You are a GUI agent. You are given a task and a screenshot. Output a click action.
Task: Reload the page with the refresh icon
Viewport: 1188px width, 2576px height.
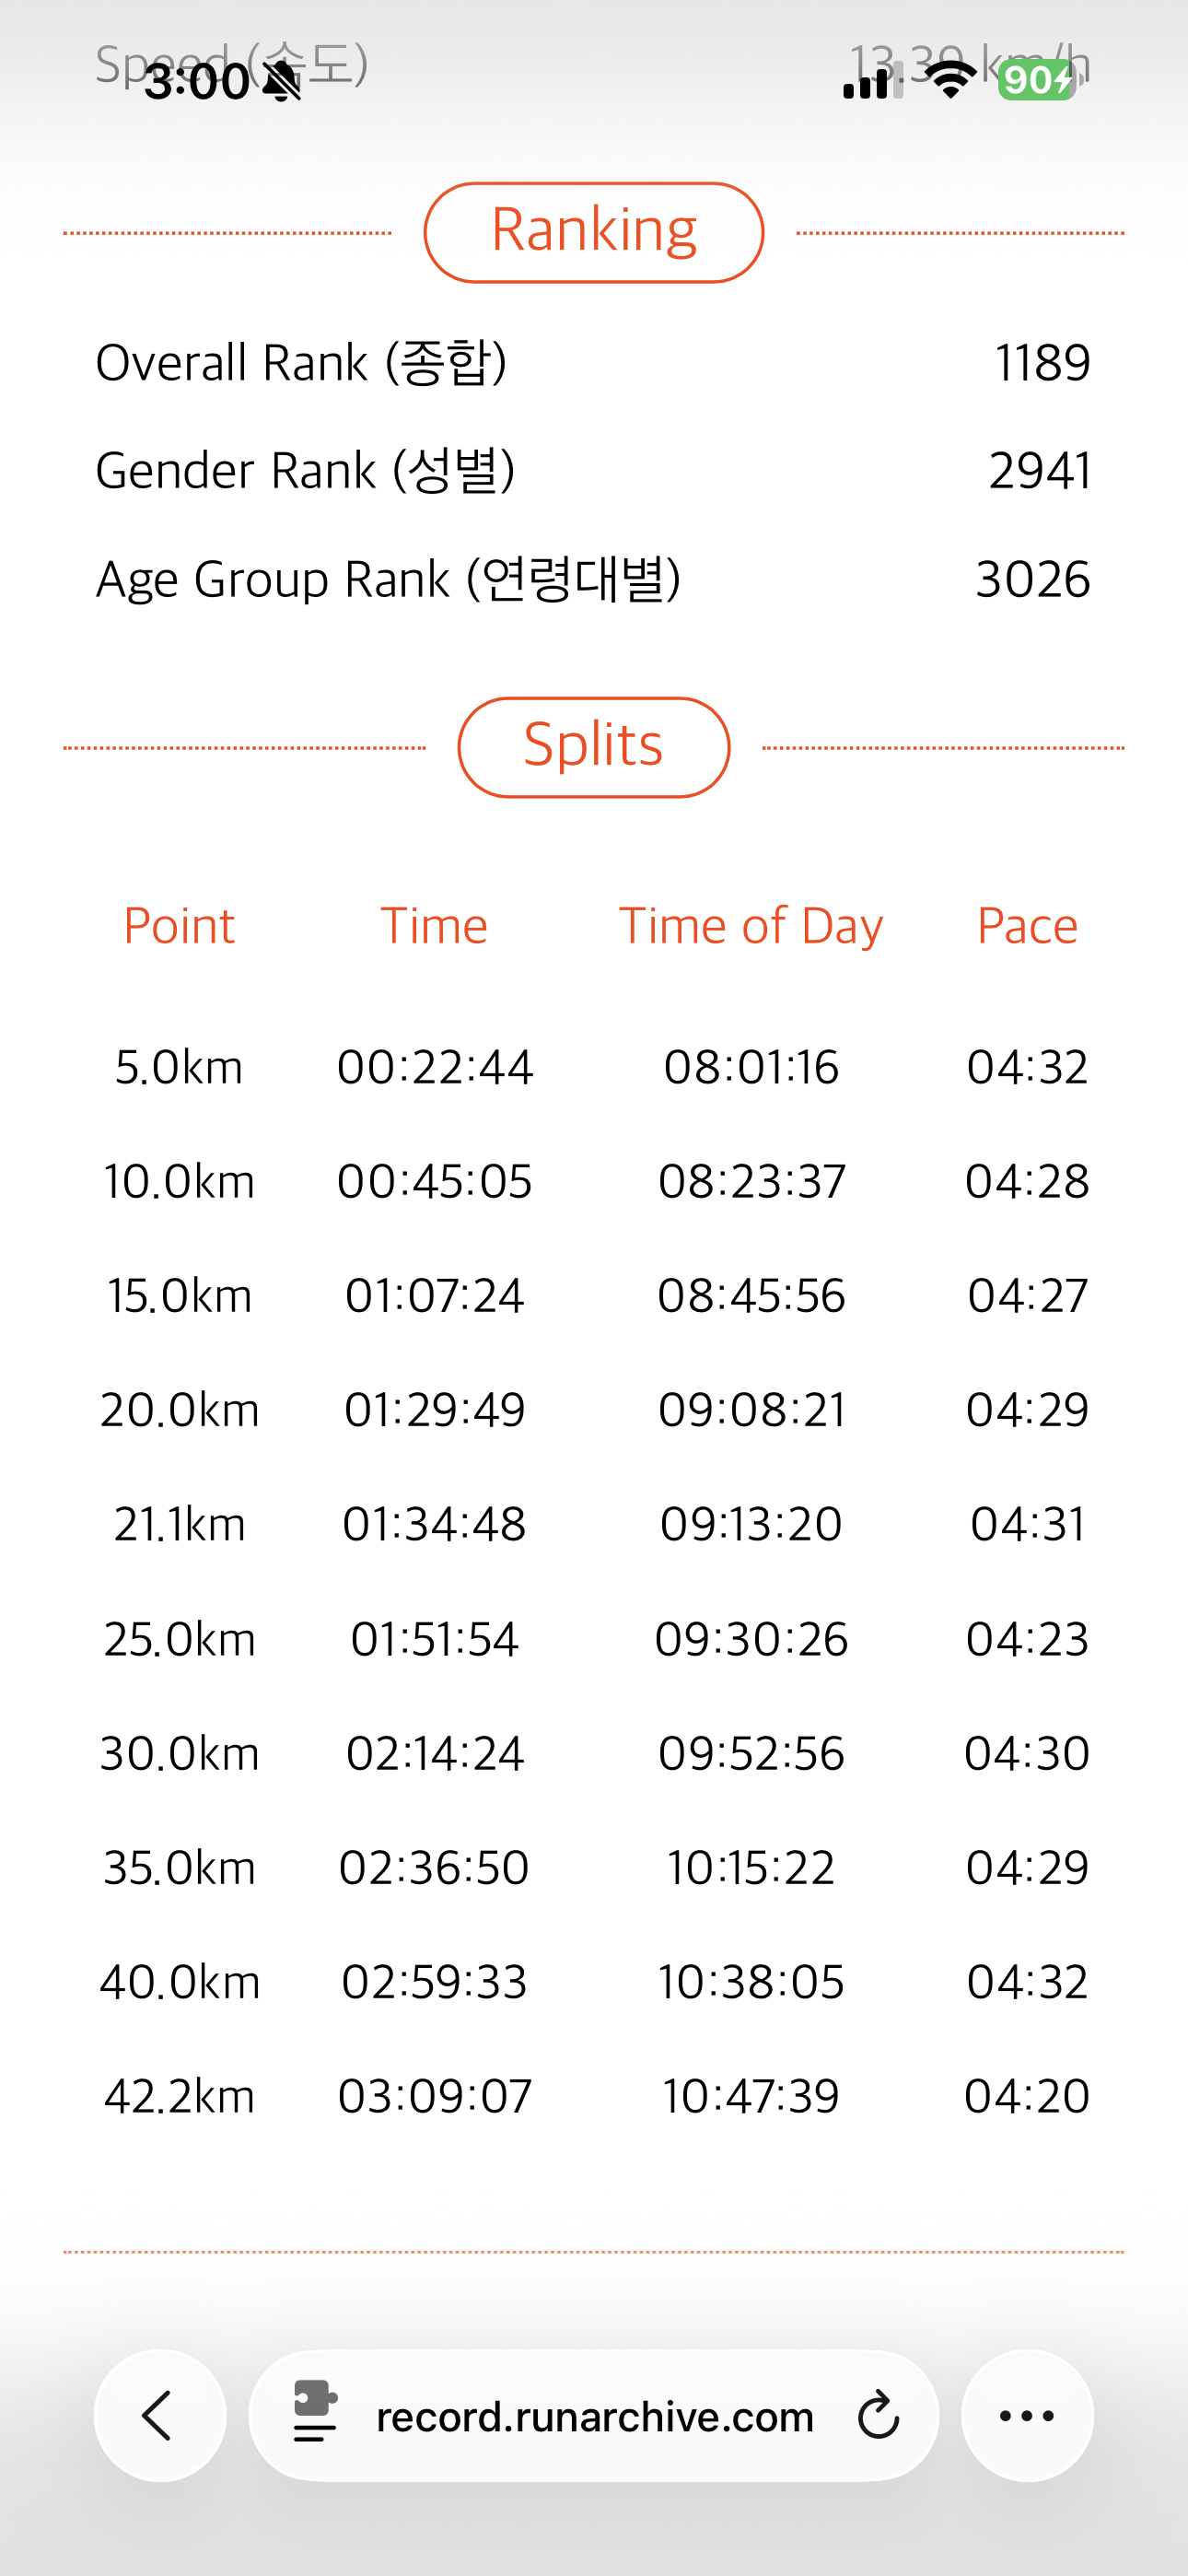click(878, 2415)
